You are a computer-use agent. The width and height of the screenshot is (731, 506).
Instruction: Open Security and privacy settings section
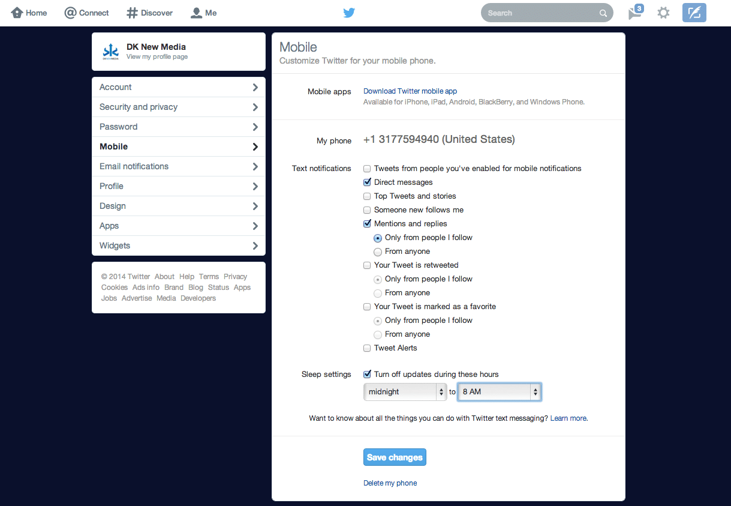[x=178, y=107]
